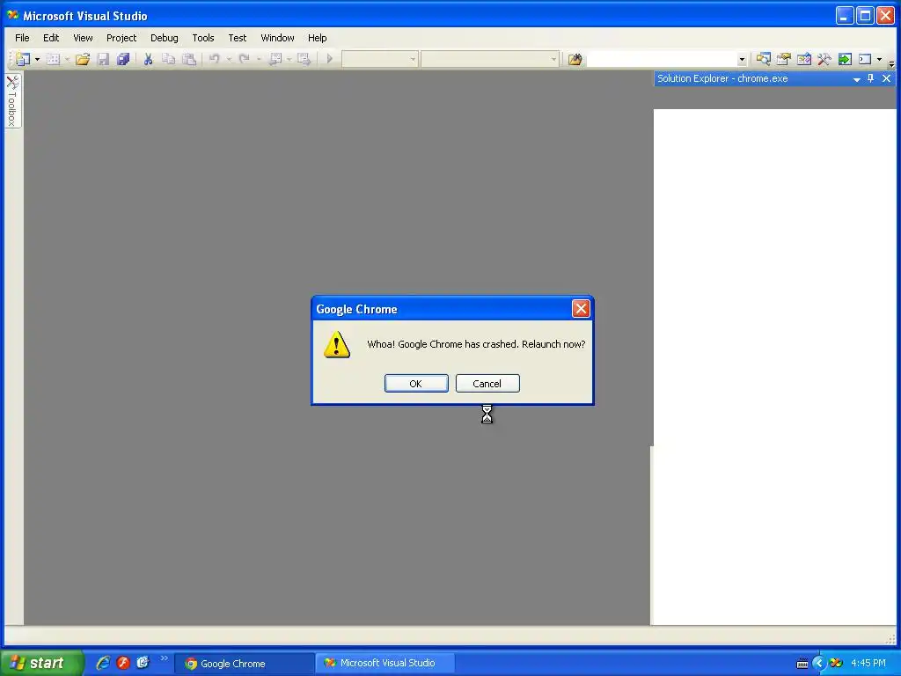Open the Project menu
Image resolution: width=901 pixels, height=676 pixels.
click(121, 38)
